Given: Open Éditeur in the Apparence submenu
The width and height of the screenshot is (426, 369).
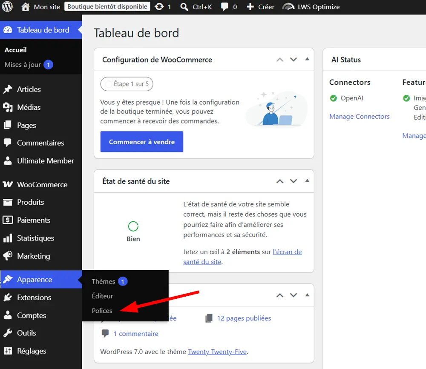Looking at the screenshot, I should pos(102,296).
